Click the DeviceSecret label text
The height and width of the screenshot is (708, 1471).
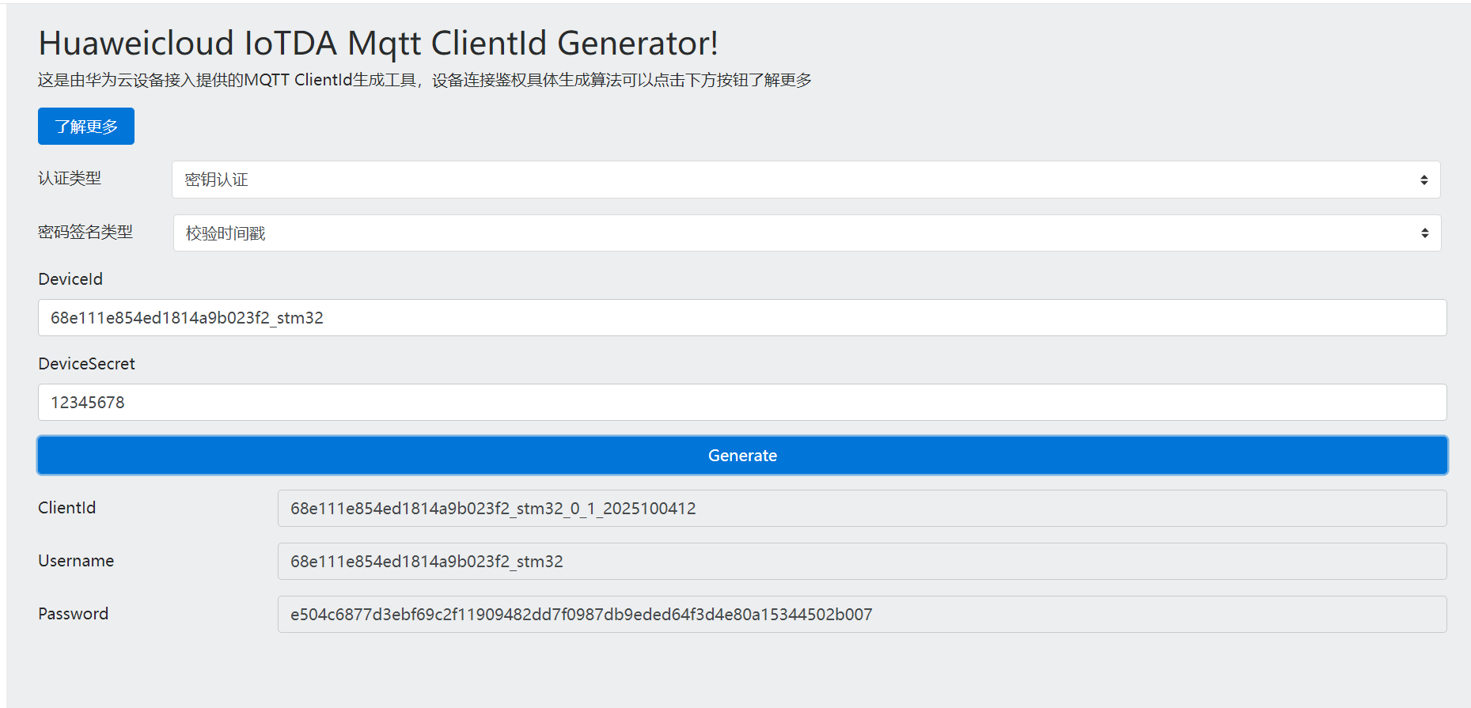[x=86, y=364]
